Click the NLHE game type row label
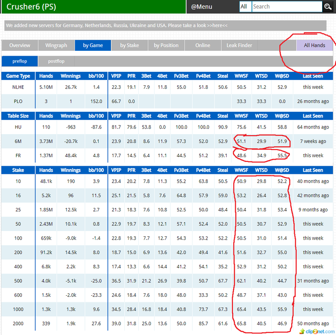The width and height of the screenshot is (336, 335). pos(18,87)
